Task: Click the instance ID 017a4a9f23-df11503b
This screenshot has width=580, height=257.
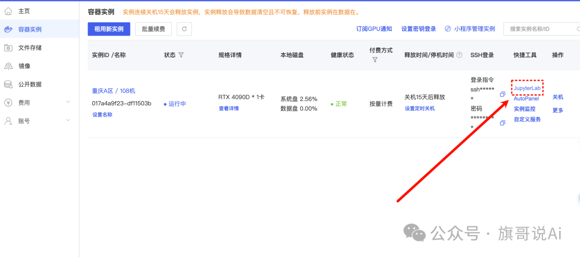Action: point(121,103)
